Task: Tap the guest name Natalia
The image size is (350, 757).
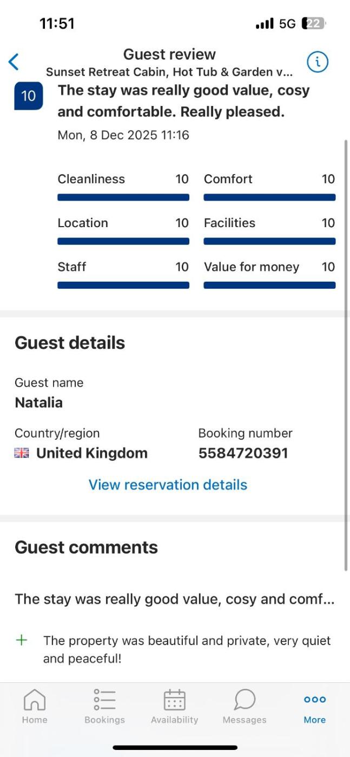Action: tap(38, 403)
